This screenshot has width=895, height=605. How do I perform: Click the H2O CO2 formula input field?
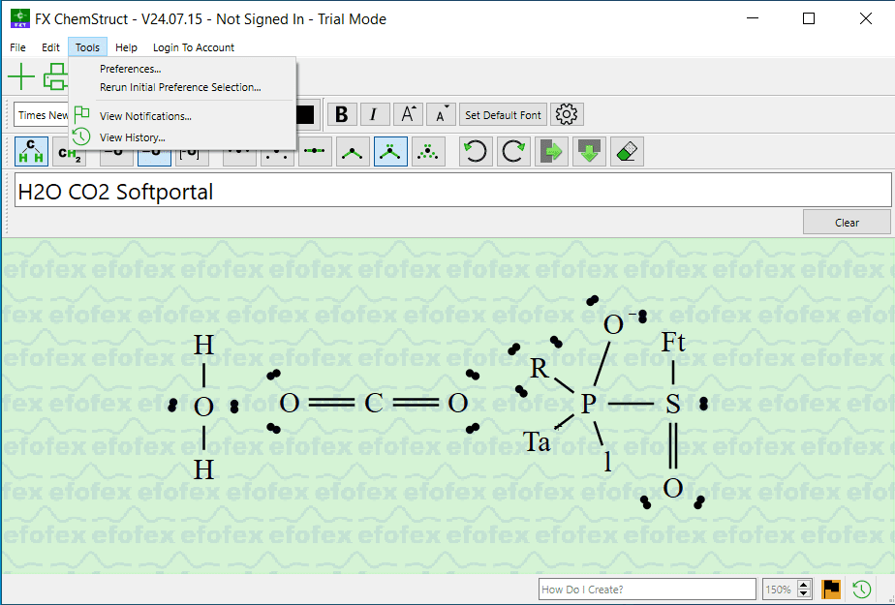[x=452, y=191]
